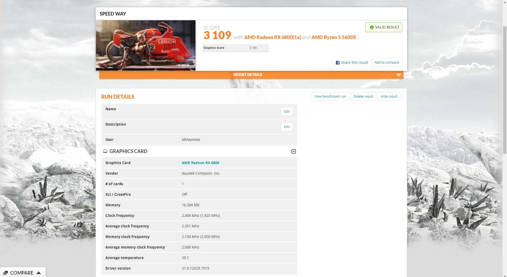The image size is (507, 277).
Task: Click the Compare stack icon at bottom left
Action: pyautogui.click(x=5, y=273)
